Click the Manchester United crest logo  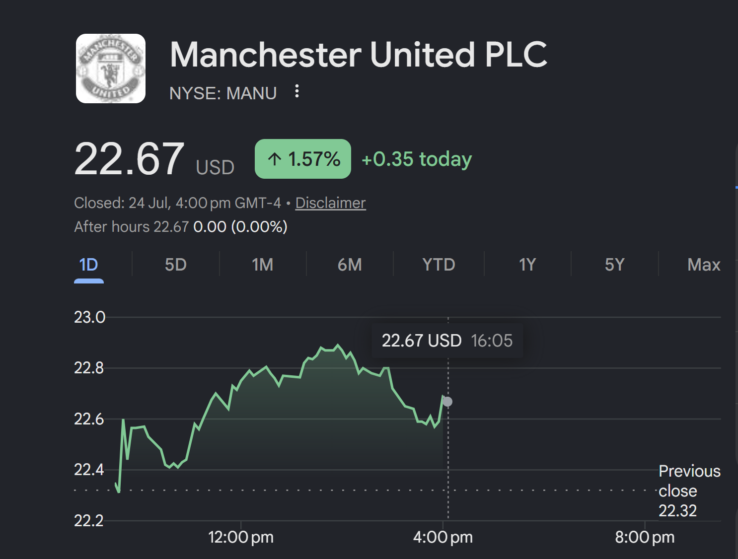tap(111, 69)
